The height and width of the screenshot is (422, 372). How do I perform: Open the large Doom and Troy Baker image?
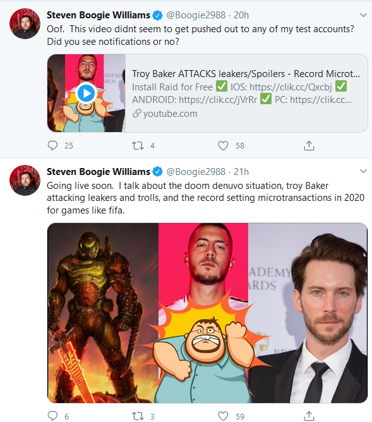pos(207,313)
